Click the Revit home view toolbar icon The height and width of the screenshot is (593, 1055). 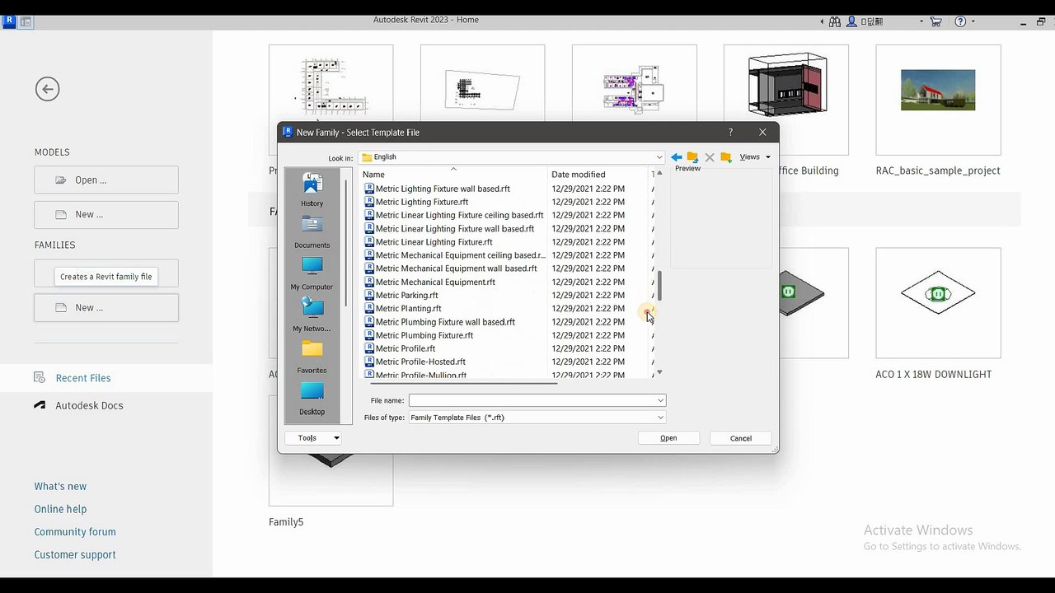pyautogui.click(x=26, y=22)
